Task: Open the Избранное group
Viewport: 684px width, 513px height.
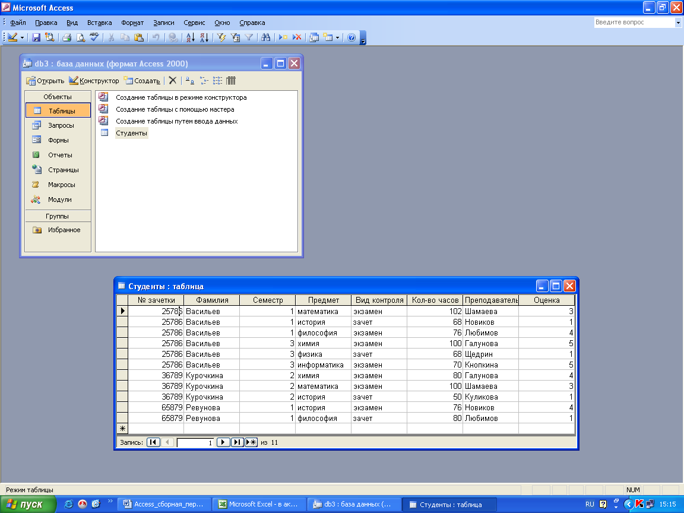Action: (x=58, y=230)
